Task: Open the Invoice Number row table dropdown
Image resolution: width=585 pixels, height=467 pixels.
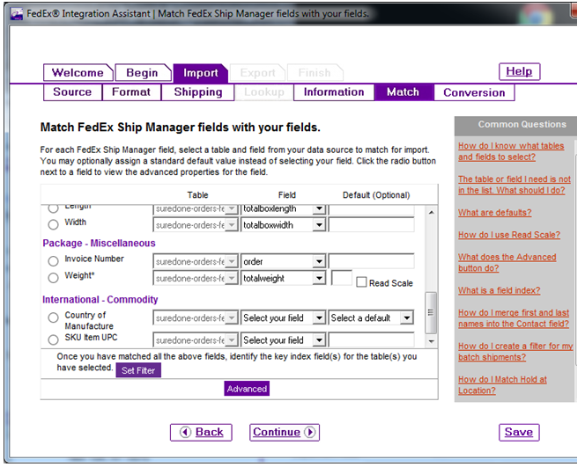Action: click(232, 261)
